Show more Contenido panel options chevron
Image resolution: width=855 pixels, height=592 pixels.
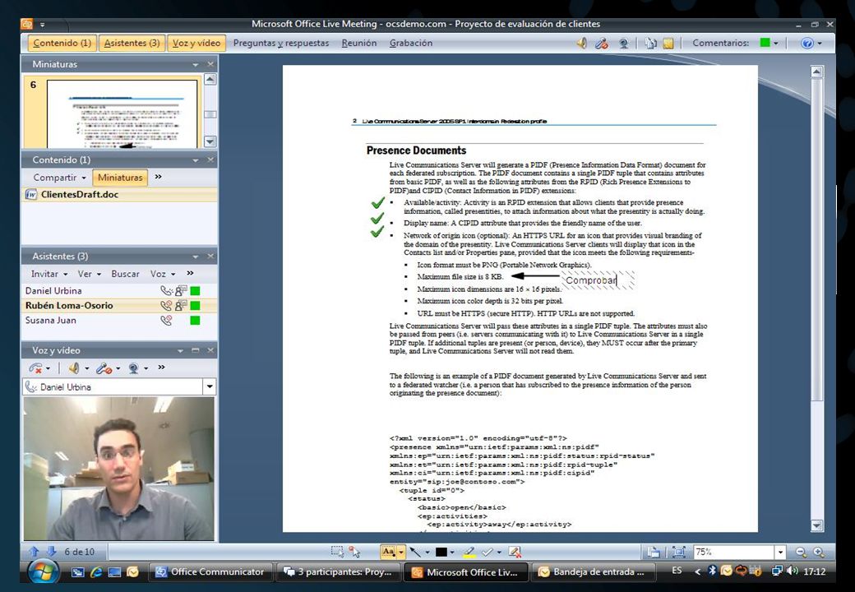158,177
